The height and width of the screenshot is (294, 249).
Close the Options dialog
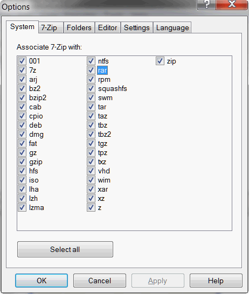[232, 4]
